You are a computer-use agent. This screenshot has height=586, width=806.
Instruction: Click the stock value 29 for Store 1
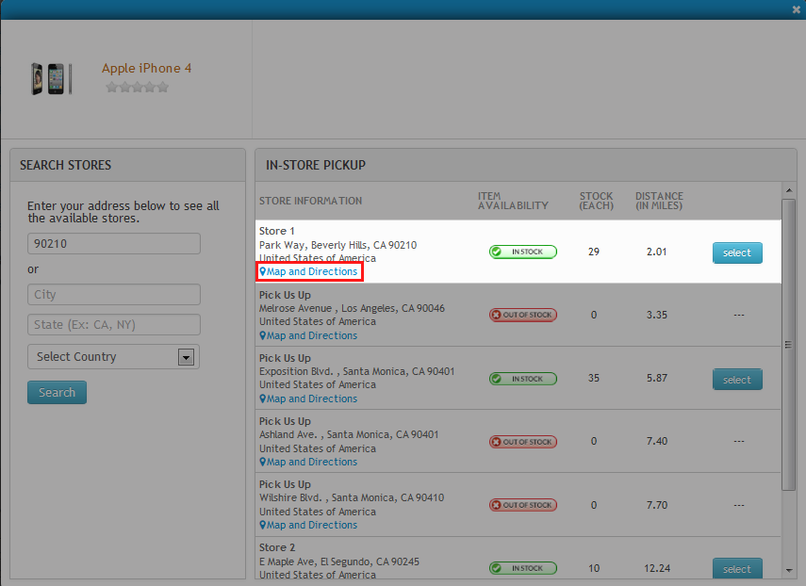pyautogui.click(x=594, y=252)
